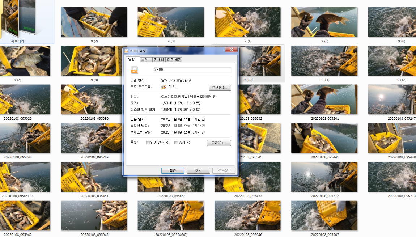Enable the 읽기 전용(R) checkbox

point(148,143)
